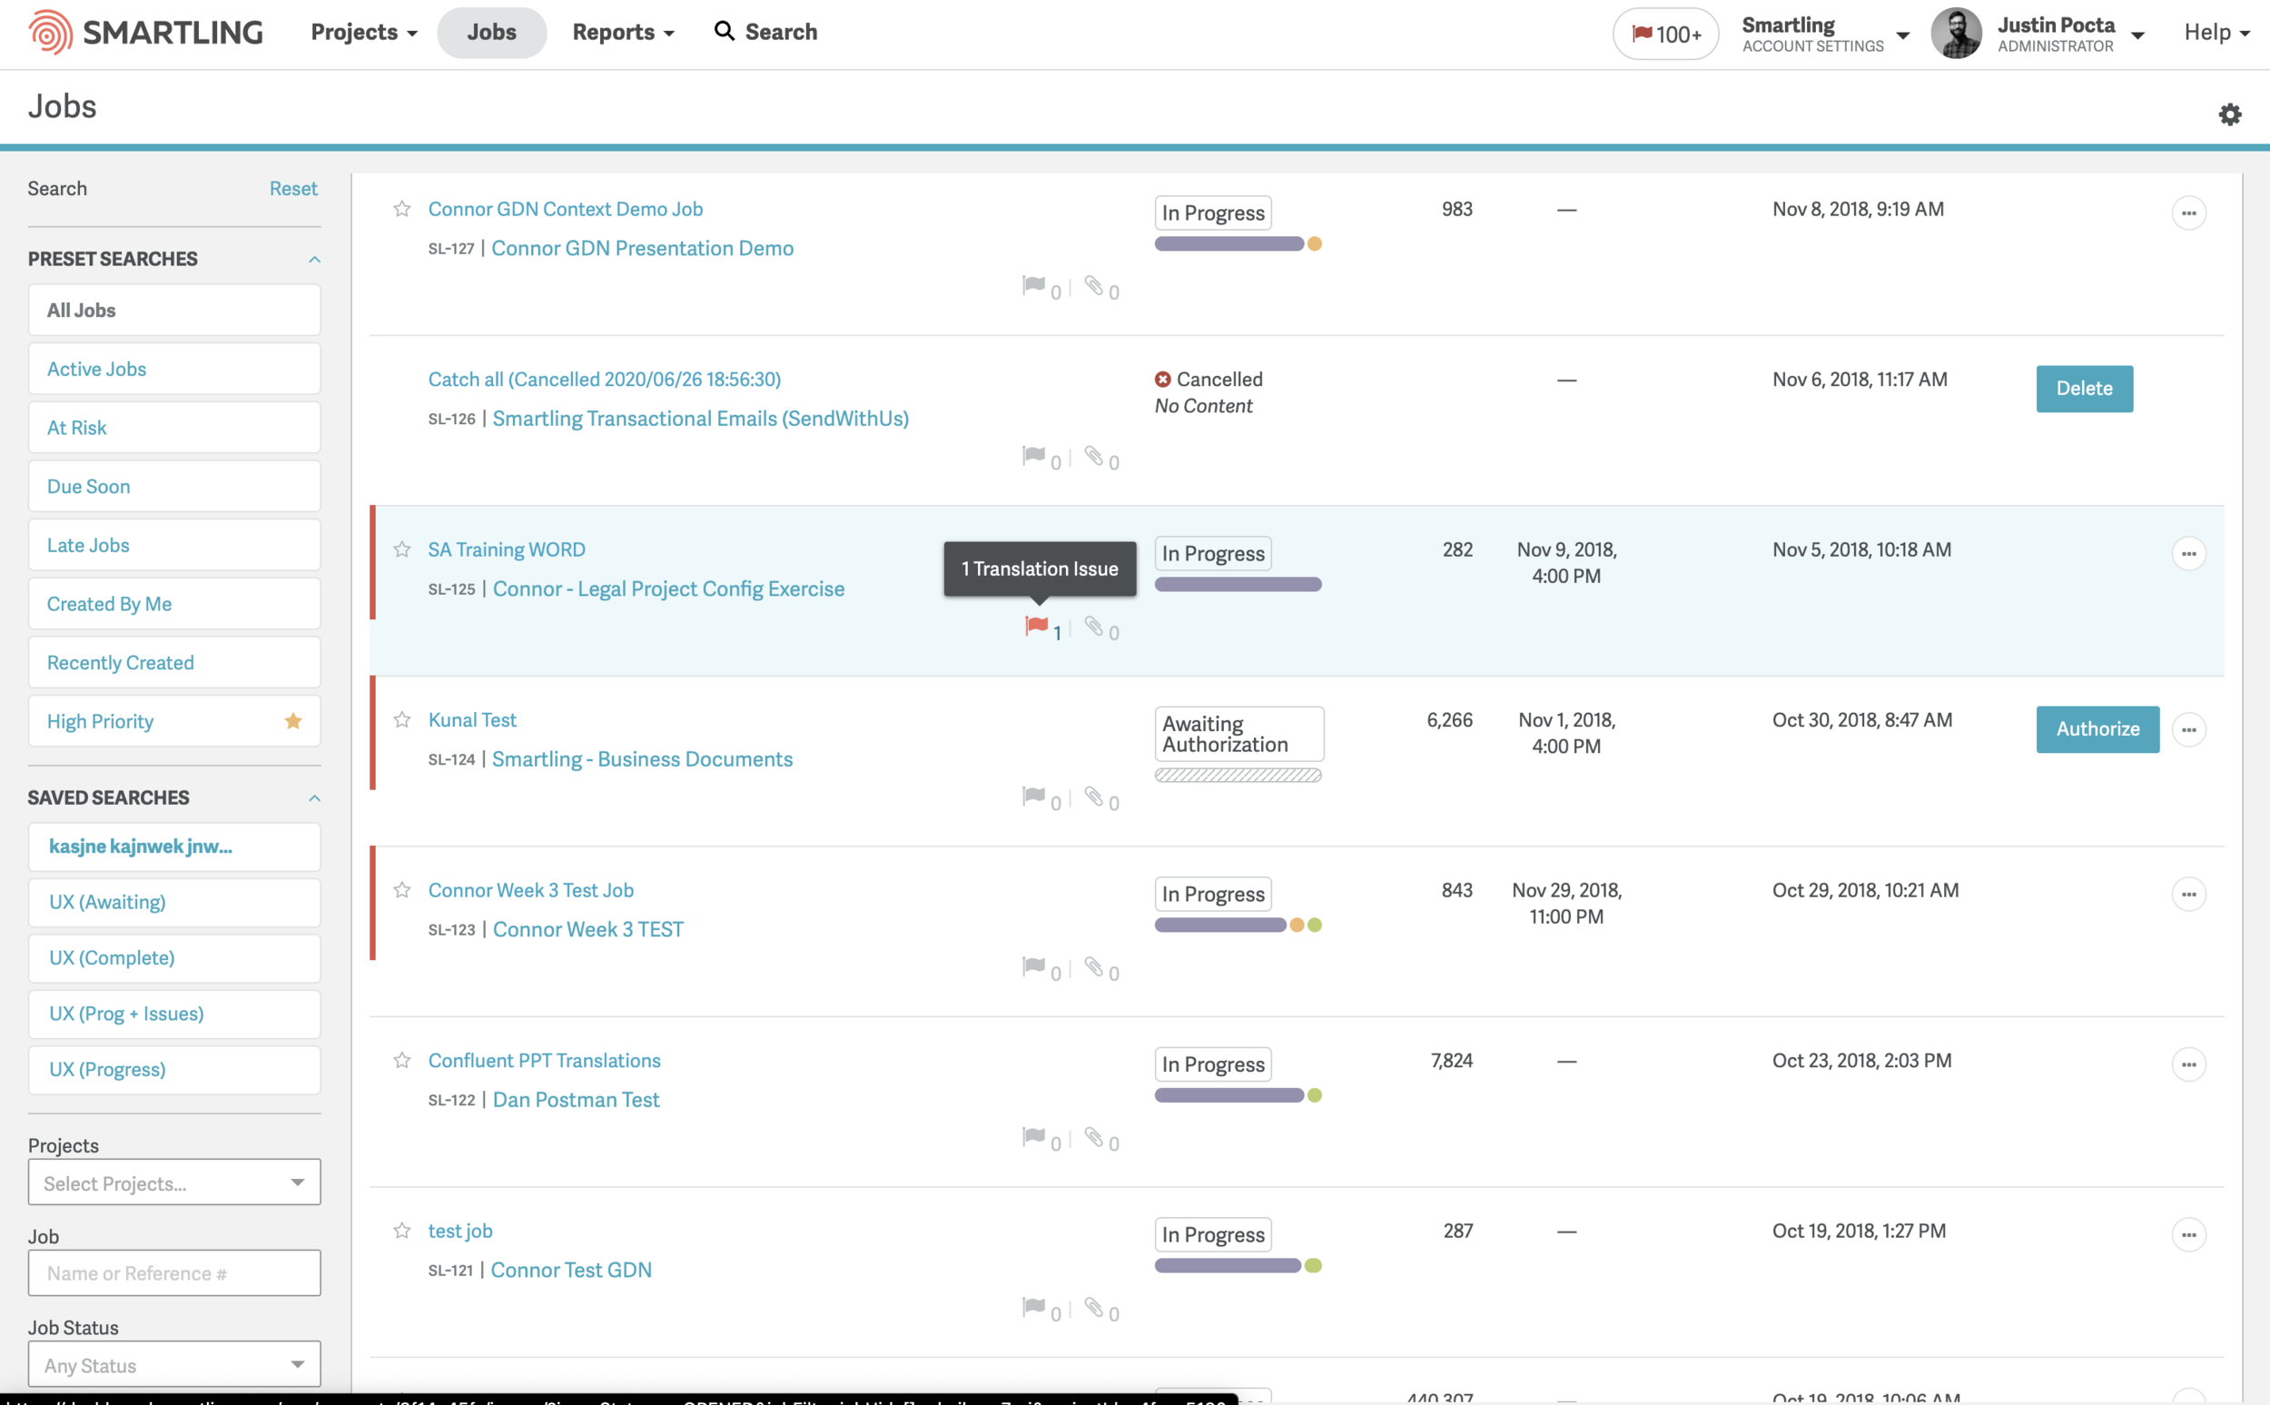Image resolution: width=2270 pixels, height=1405 pixels.
Task: Click the issue flag on test job
Action: (x=1034, y=1307)
